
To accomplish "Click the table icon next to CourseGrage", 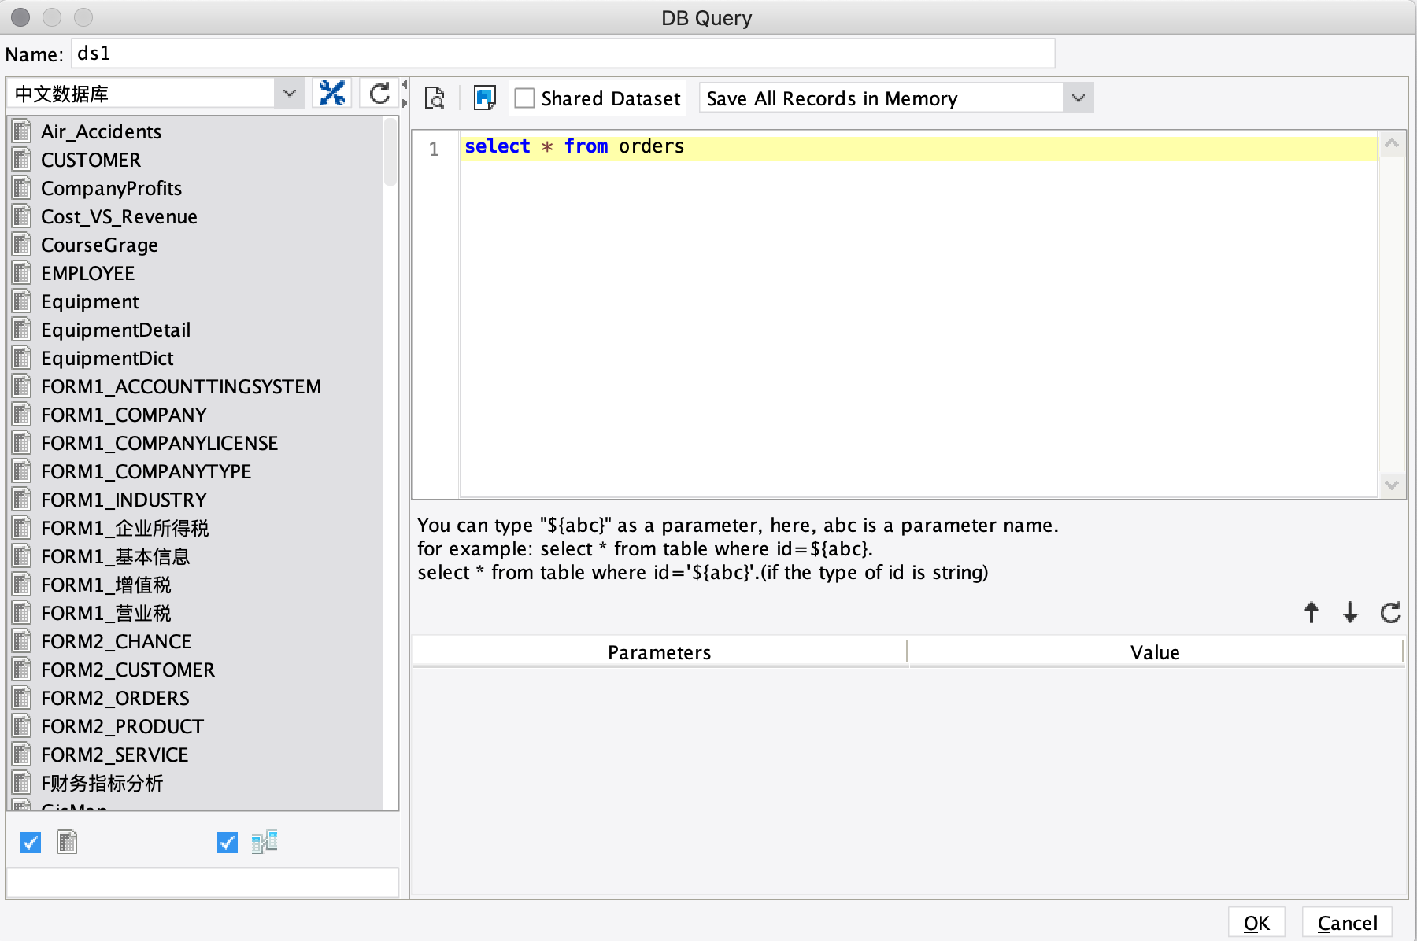I will pyautogui.click(x=22, y=245).
